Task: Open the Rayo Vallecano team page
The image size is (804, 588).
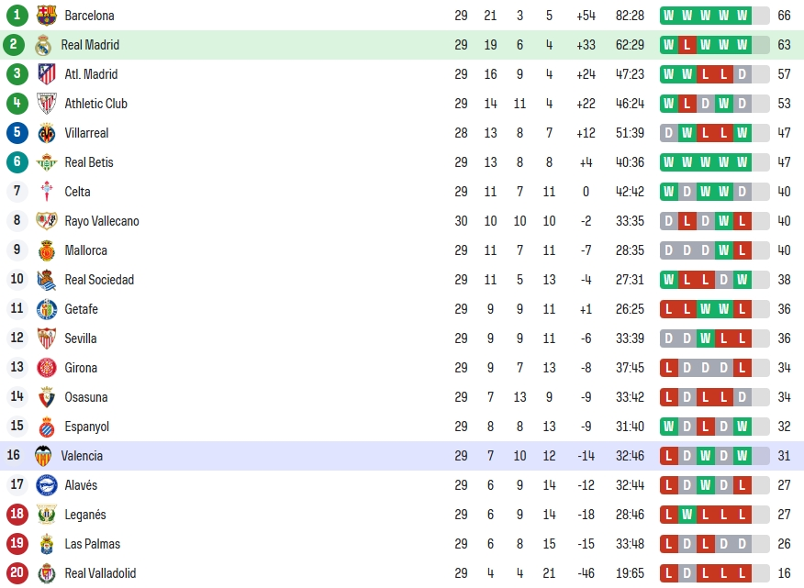Action: (102, 221)
